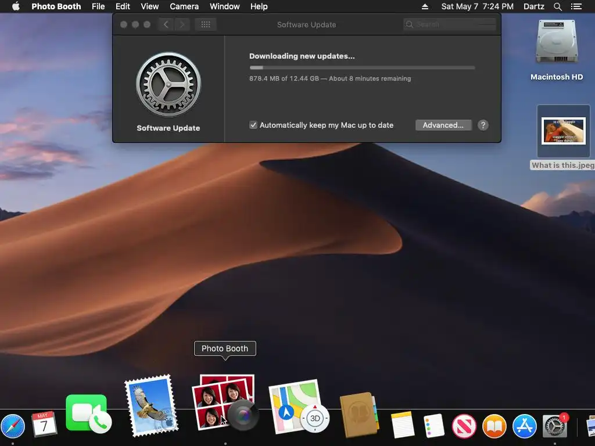
Task: Open the Photo Booth application menu
Action: tap(56, 6)
